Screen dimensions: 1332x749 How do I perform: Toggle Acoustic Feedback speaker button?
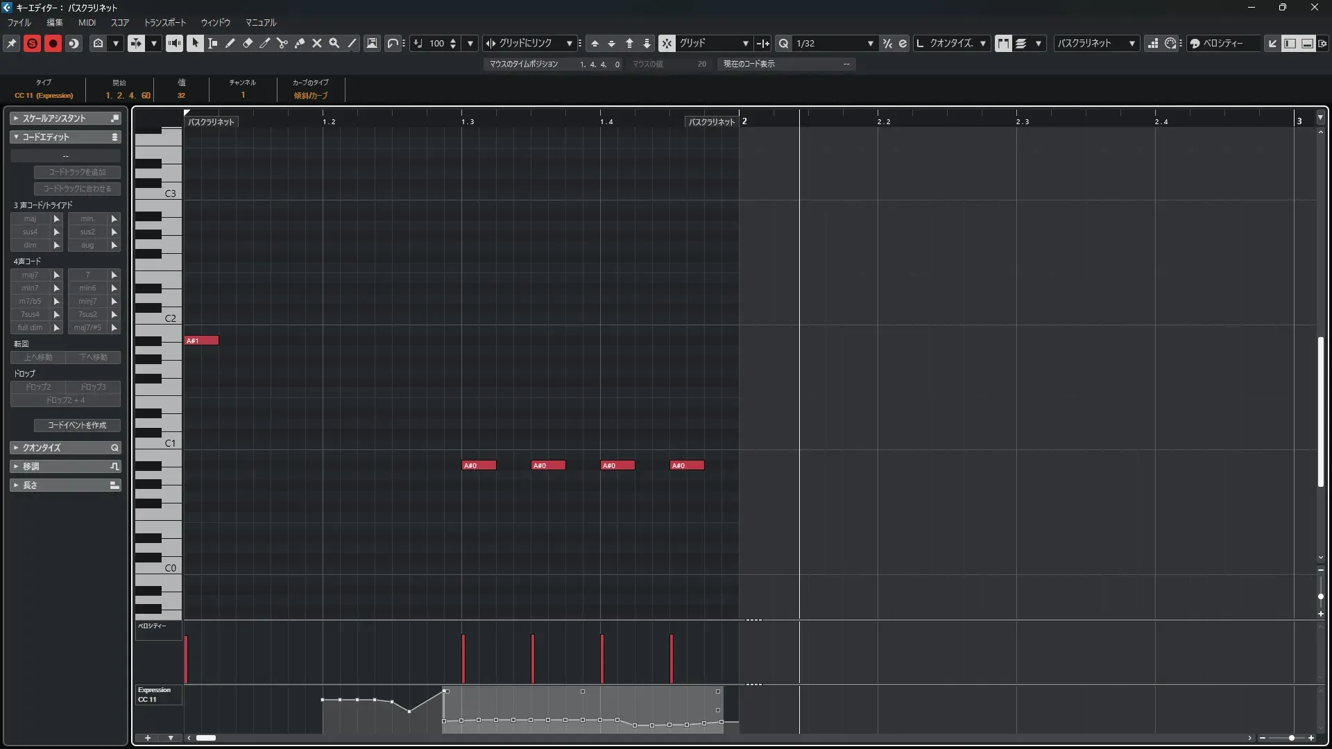point(174,43)
